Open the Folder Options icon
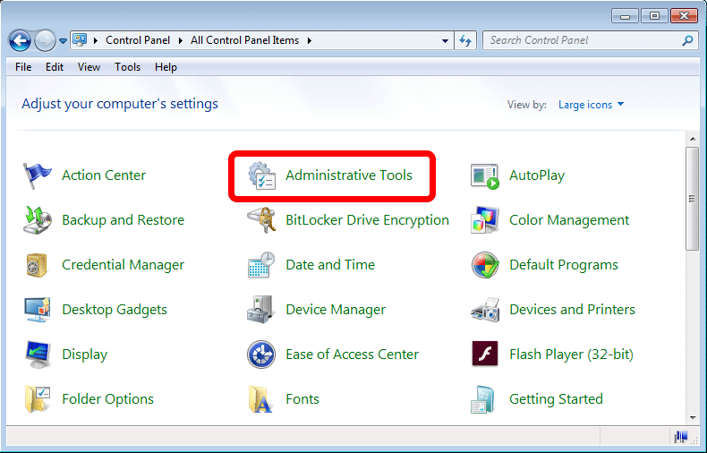Viewport: 707px width, 453px height. (37, 399)
